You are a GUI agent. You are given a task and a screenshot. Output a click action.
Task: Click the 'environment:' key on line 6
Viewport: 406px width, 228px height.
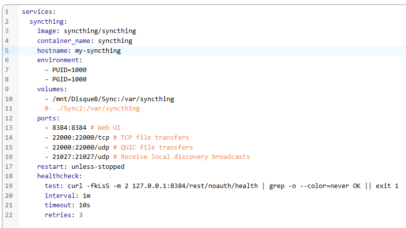[59, 60]
